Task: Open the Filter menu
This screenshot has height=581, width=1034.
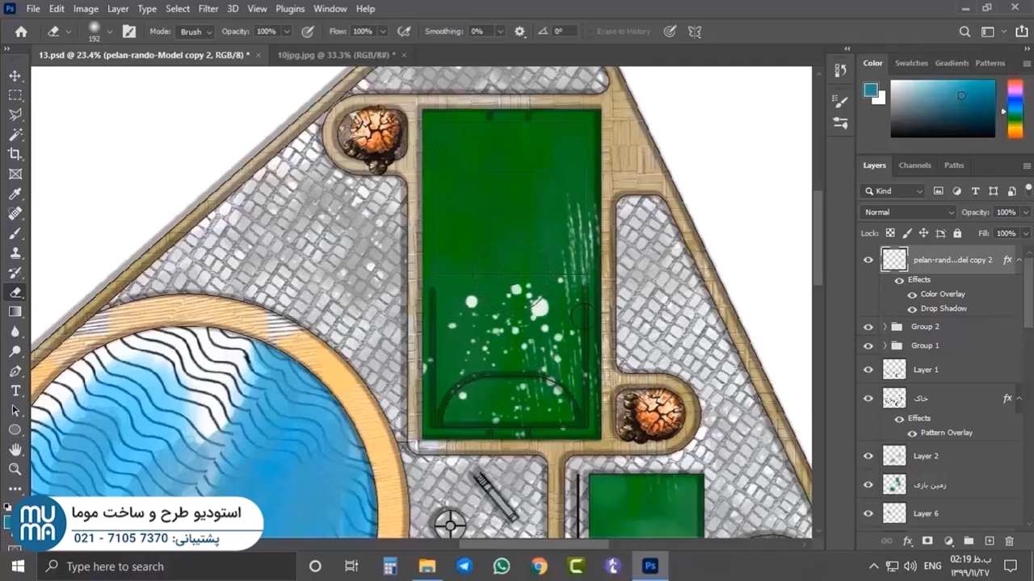Action: coord(208,9)
